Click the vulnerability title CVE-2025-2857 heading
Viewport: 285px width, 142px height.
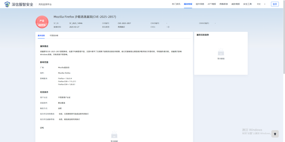click(x=85, y=17)
